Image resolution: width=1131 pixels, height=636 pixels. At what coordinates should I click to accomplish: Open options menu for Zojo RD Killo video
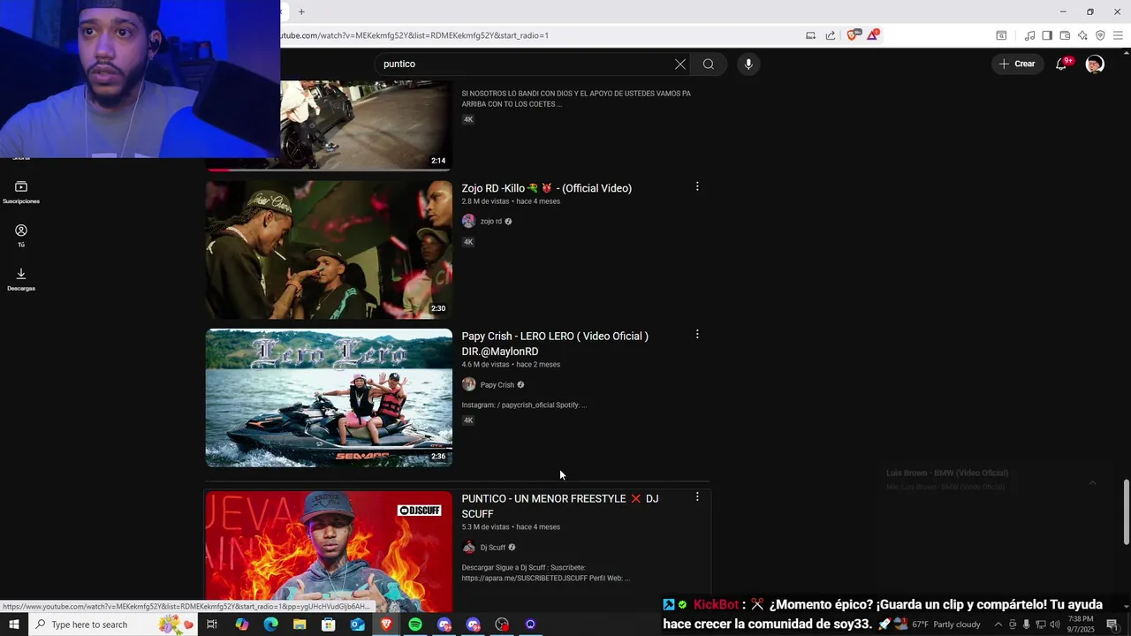(x=697, y=186)
